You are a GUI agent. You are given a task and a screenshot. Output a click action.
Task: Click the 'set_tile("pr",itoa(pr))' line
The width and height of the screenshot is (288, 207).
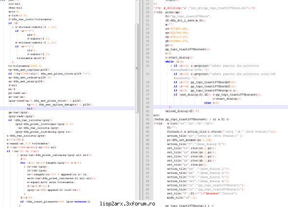pyautogui.click(x=187, y=165)
